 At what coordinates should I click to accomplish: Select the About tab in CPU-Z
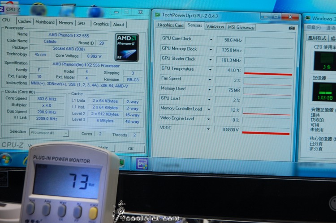click(x=119, y=25)
